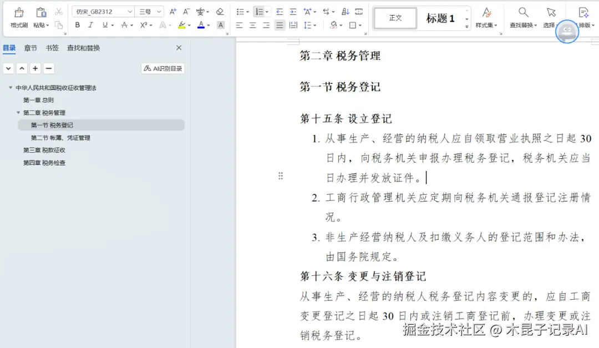Click the minus outline level button
599x348 pixels.
point(48,68)
